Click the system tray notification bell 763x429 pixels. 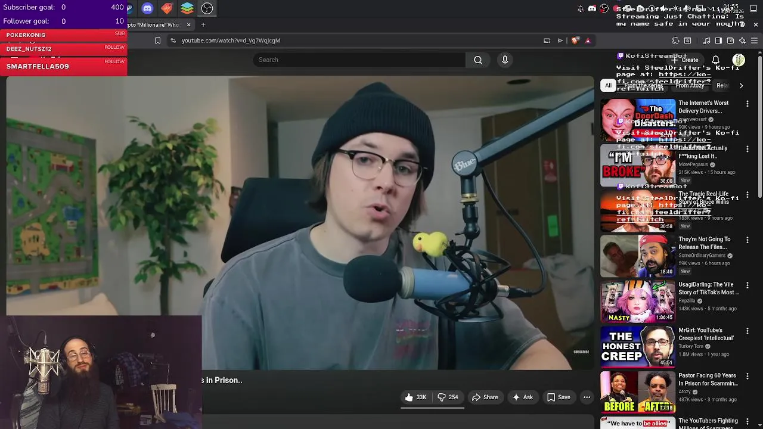[x=581, y=8]
